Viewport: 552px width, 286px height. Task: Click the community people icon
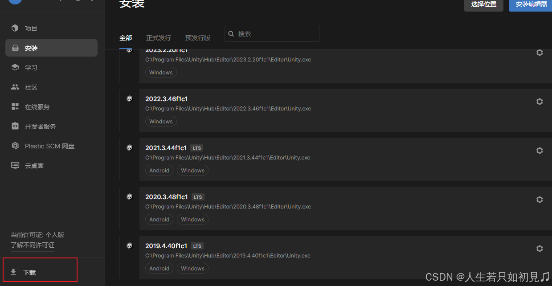[x=15, y=87]
